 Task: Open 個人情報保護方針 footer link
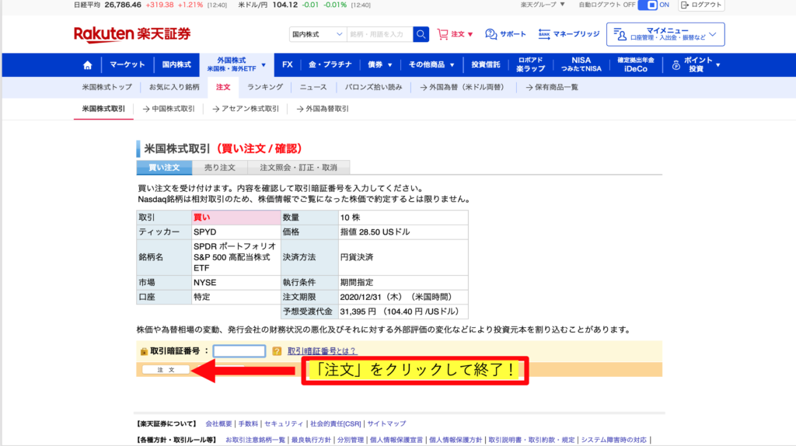(456, 440)
